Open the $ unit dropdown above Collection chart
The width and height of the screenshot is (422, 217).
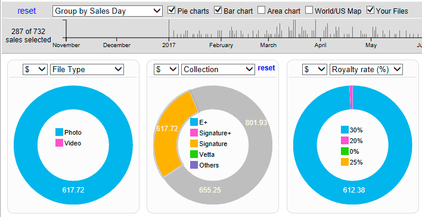(x=166, y=70)
